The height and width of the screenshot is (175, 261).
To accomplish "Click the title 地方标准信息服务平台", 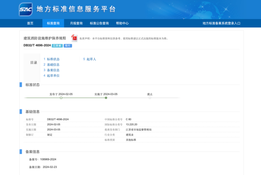I will [76, 9].
